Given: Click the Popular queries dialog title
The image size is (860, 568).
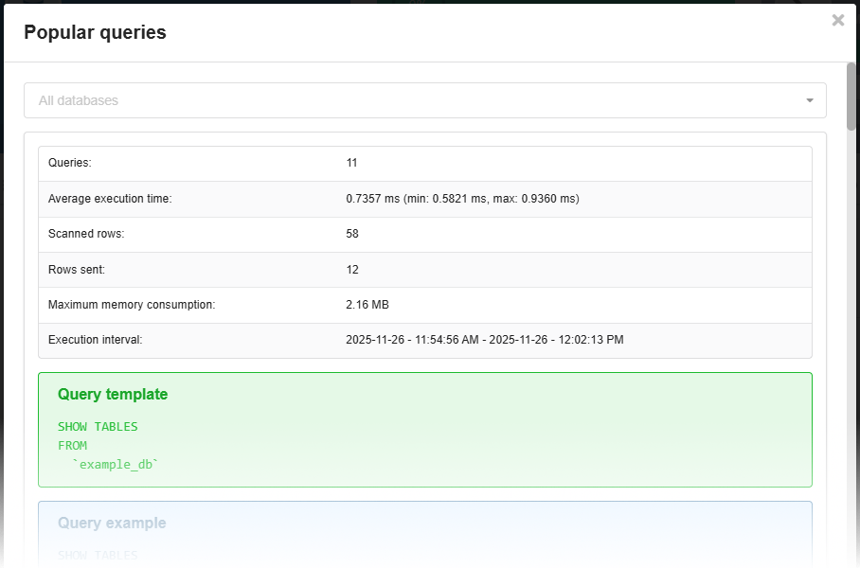Looking at the screenshot, I should 95,32.
